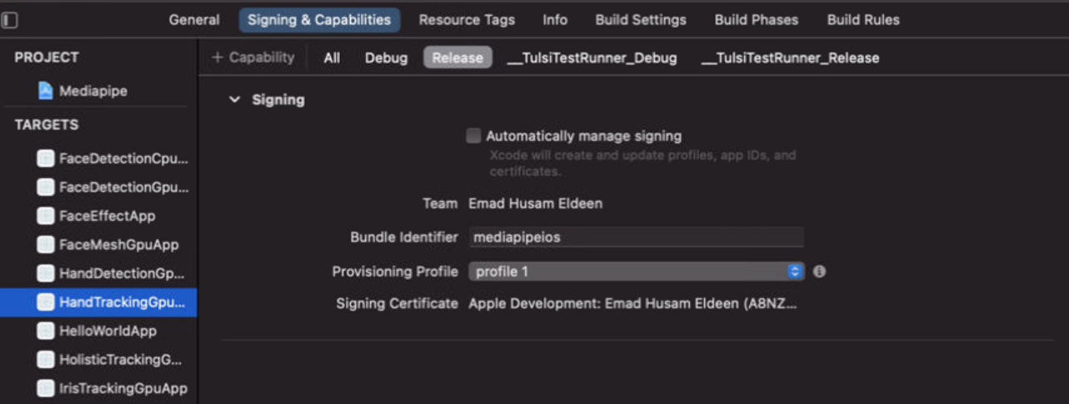Select the FaceMeshGpuApp target
Screen dimensions: 1069x404
pos(98,245)
